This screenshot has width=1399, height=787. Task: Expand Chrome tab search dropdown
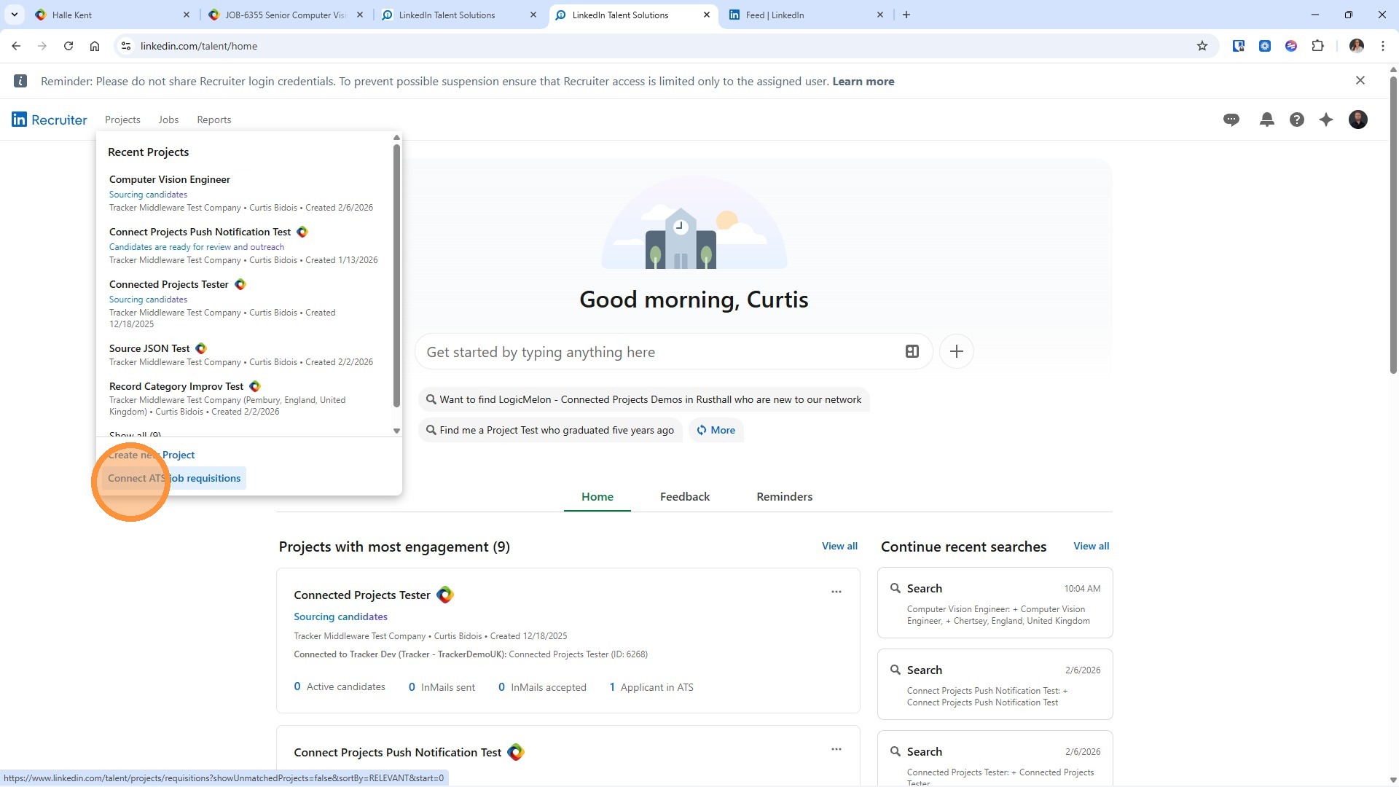coord(14,15)
